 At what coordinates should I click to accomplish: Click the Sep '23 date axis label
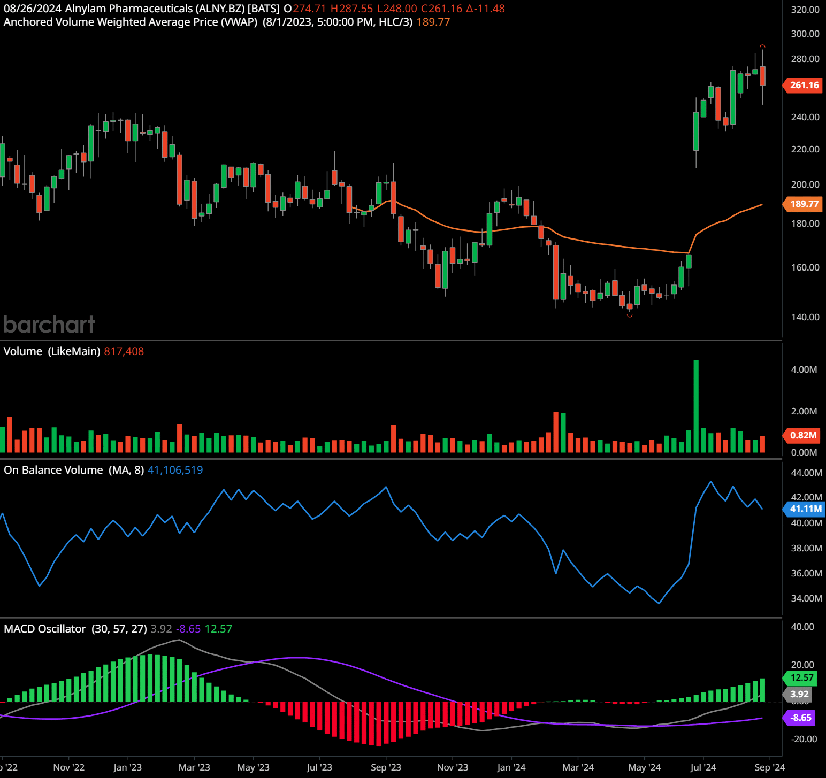(386, 767)
